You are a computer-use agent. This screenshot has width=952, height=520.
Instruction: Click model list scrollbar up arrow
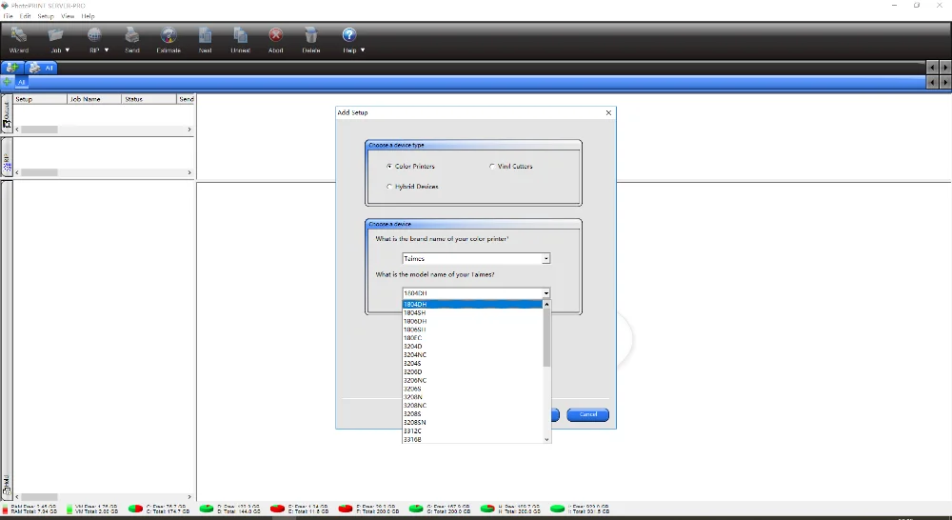[546, 304]
